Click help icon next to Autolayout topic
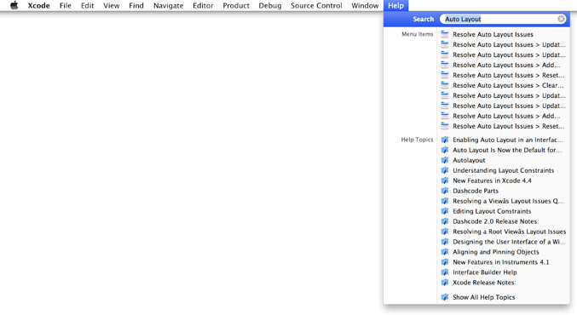 [445, 160]
